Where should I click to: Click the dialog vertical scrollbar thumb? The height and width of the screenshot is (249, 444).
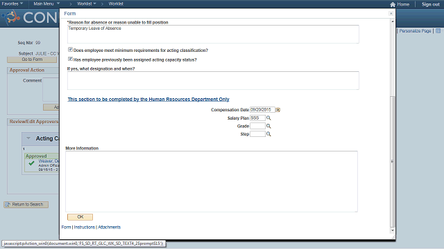click(x=392, y=161)
